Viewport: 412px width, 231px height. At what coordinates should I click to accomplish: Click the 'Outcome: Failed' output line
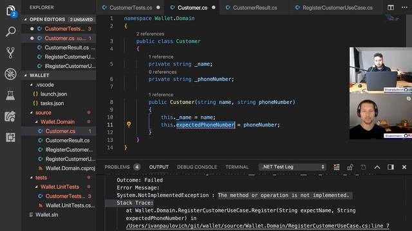[140, 180]
